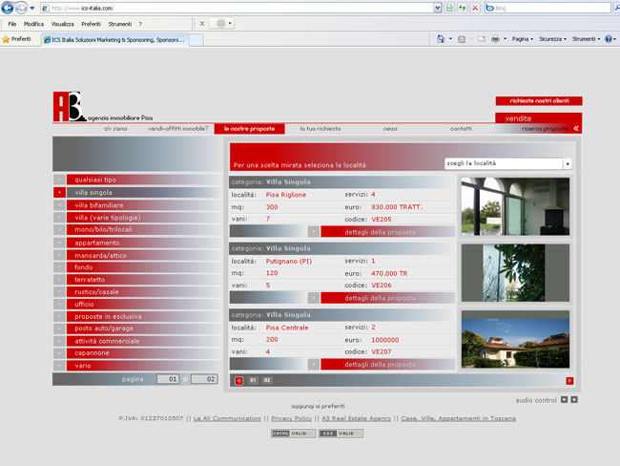The width and height of the screenshot is (620, 466).
Task: Click the Print icon in command bar
Action: (495, 39)
